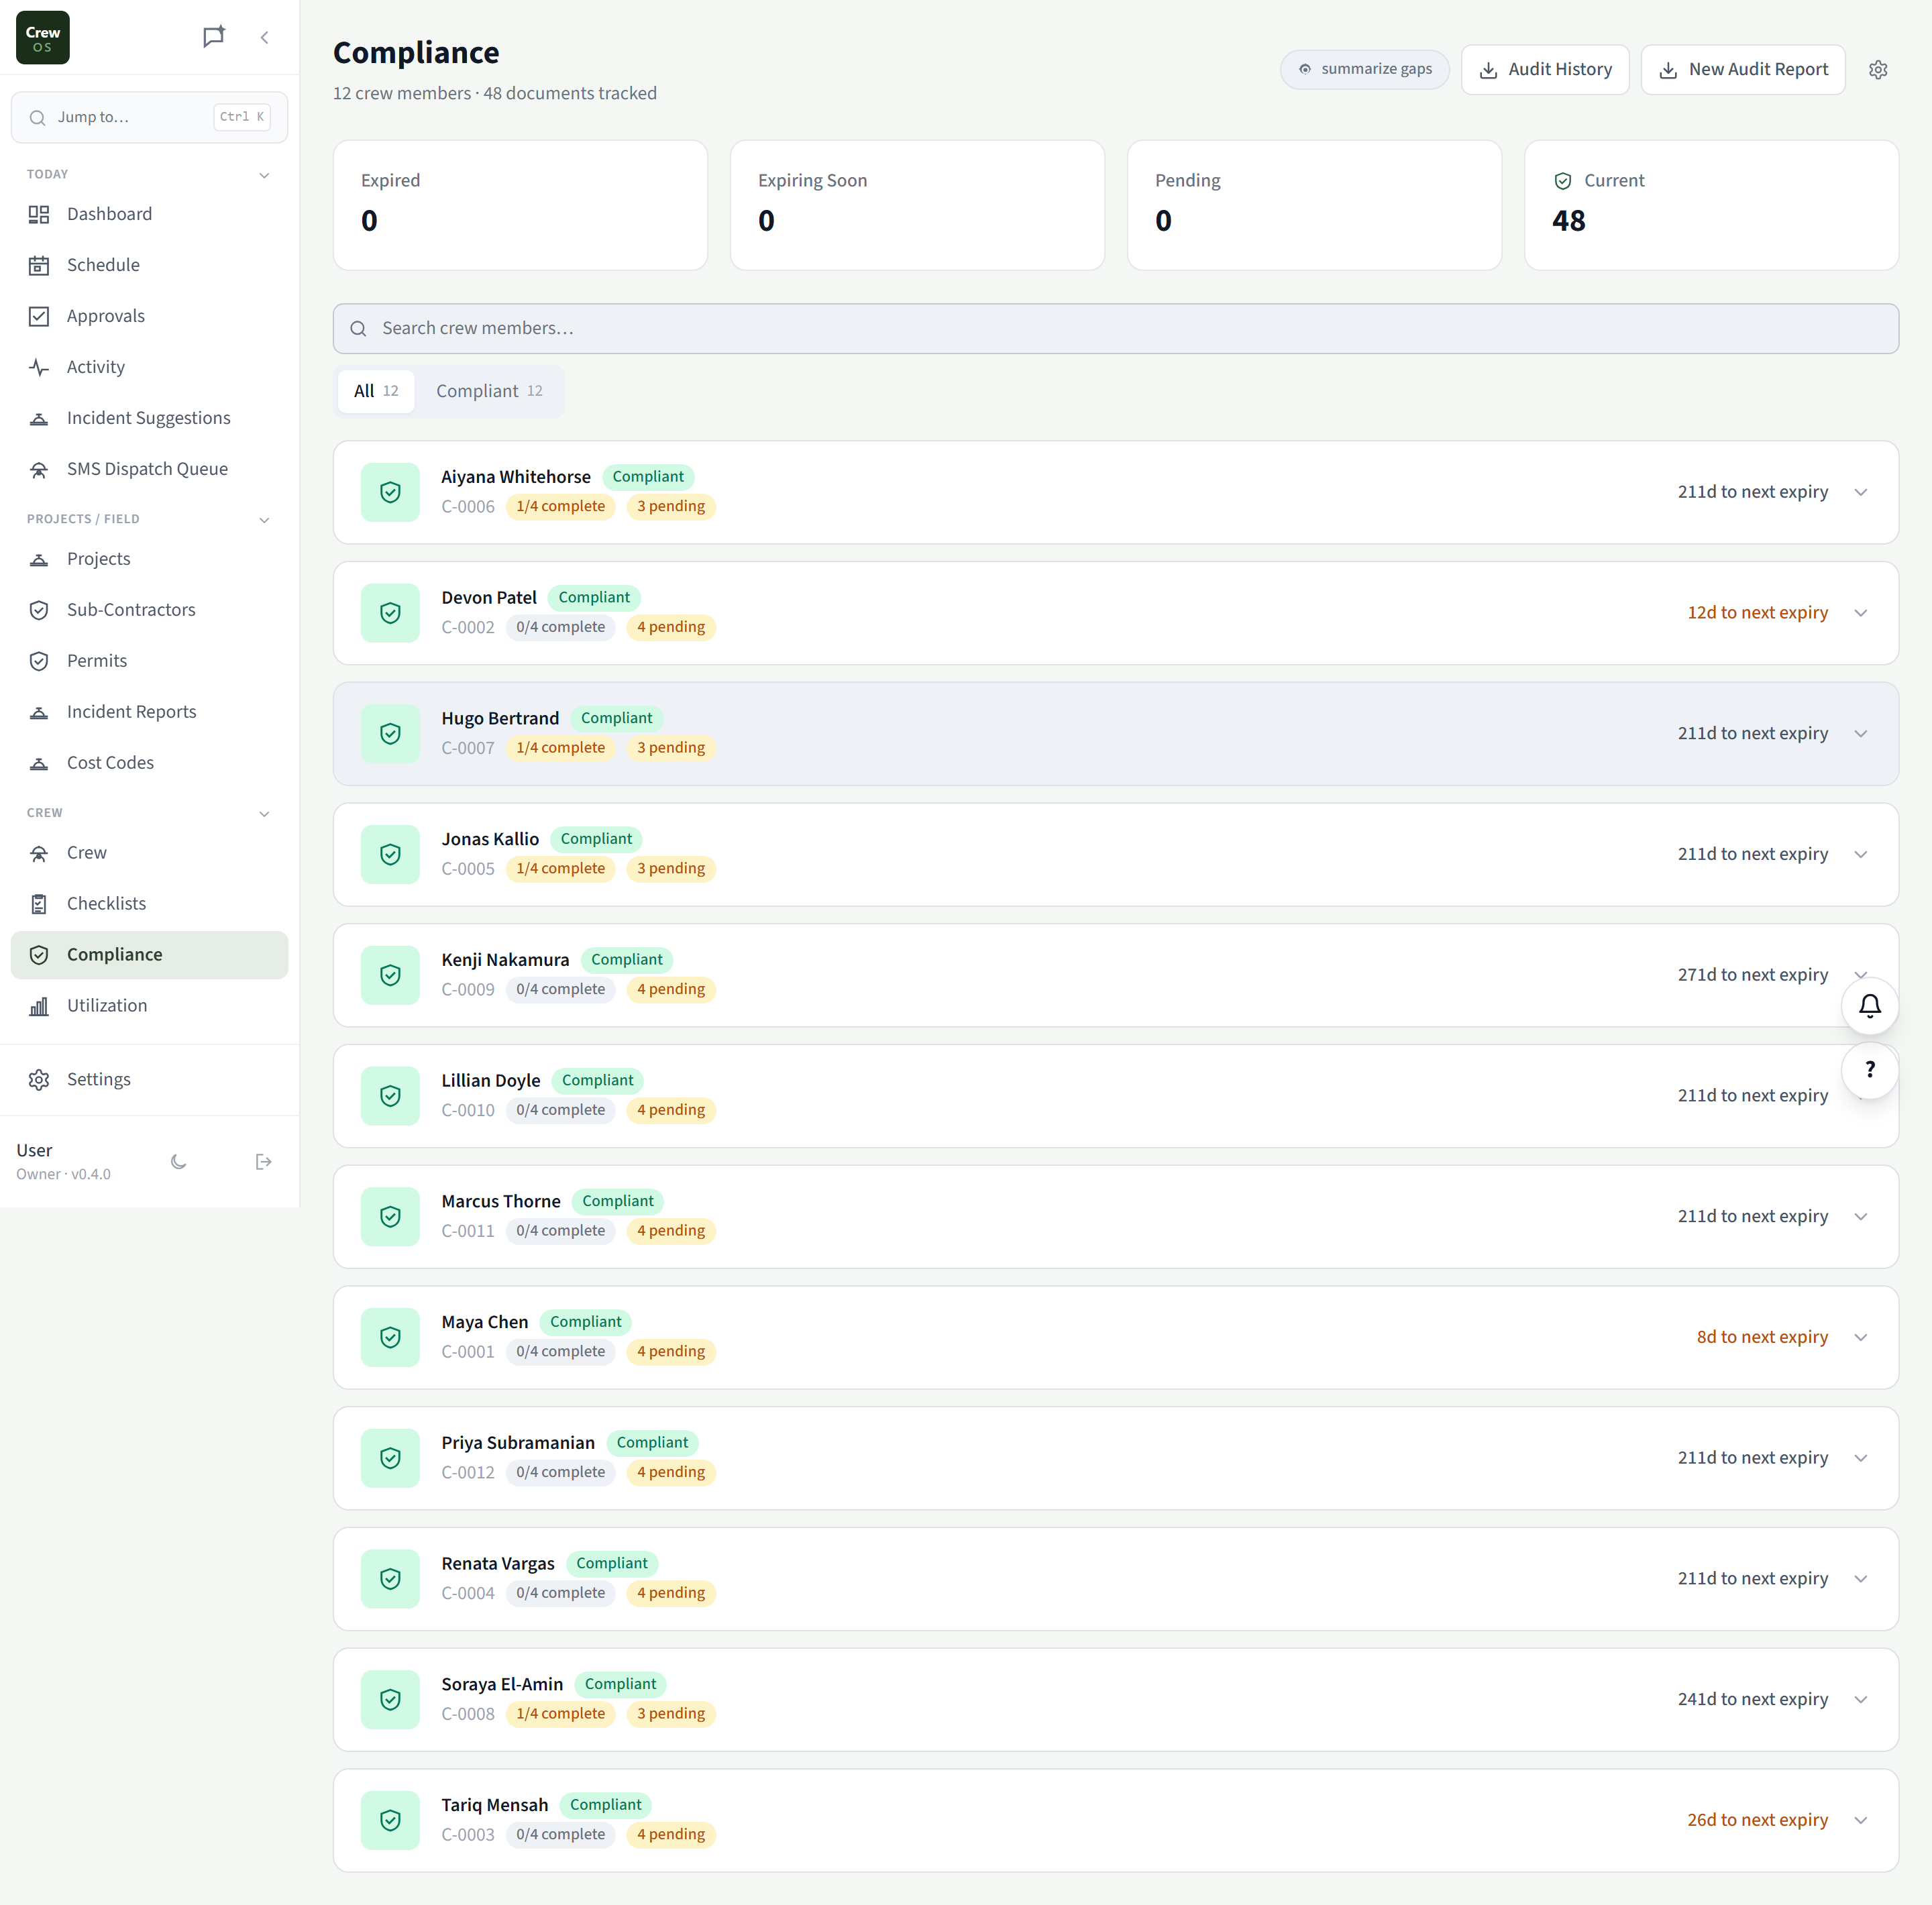The height and width of the screenshot is (1905, 1932).
Task: Click the Expiring Soon summary card
Action: tap(917, 205)
